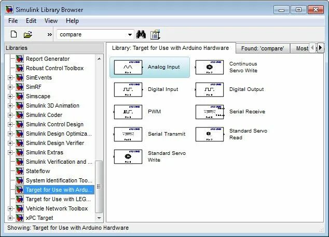The width and height of the screenshot is (329, 237).
Task: Select the PWM block icon
Action: [x=128, y=112]
